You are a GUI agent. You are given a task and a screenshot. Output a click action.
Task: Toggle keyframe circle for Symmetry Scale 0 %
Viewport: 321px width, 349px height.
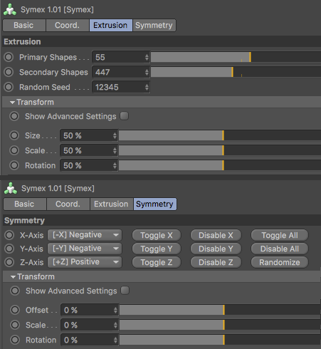(15, 325)
